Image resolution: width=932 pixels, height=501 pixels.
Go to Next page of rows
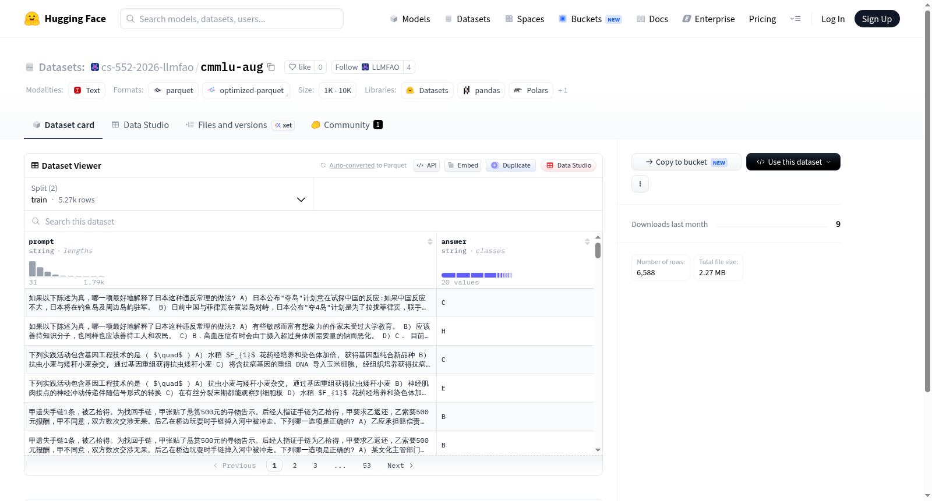400,466
